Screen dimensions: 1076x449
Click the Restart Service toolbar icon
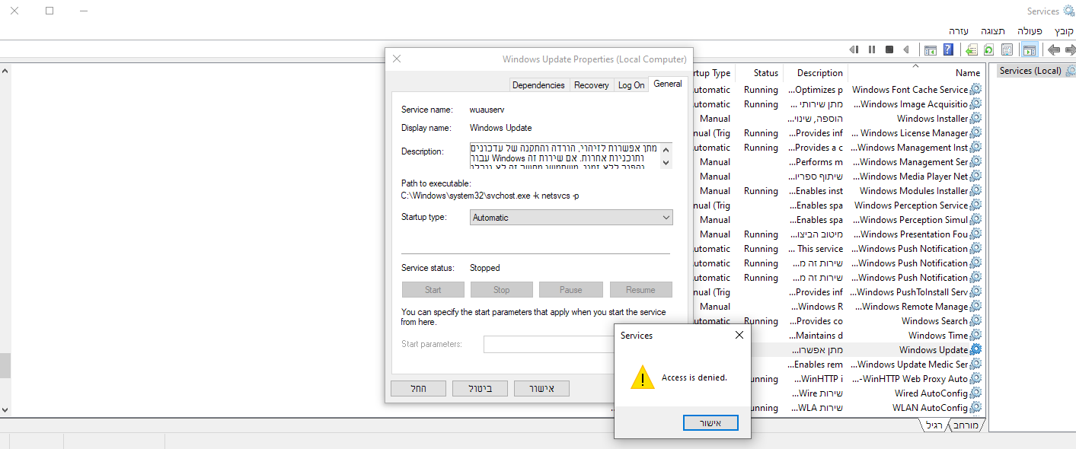coord(854,49)
